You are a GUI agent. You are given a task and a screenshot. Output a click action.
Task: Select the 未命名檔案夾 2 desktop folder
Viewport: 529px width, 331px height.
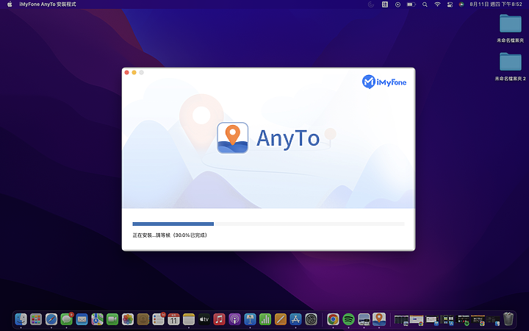click(x=510, y=66)
